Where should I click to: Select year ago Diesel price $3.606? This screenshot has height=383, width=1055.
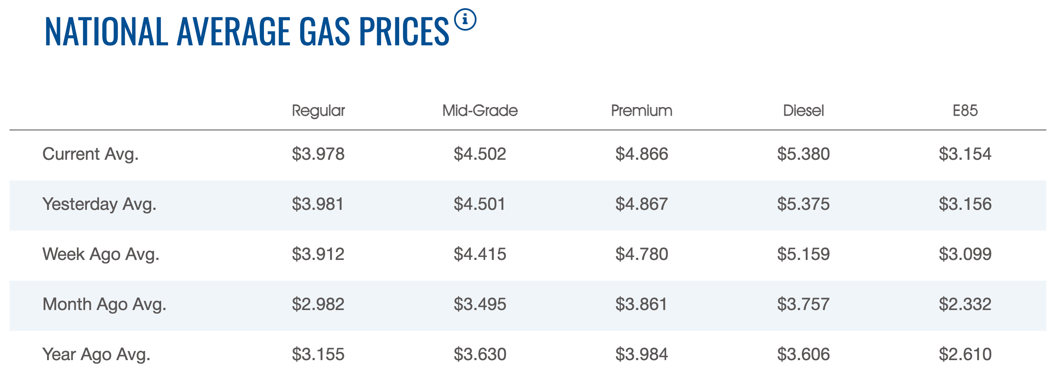[804, 355]
